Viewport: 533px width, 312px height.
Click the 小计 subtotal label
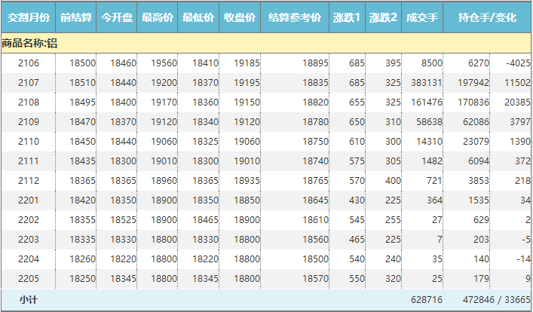click(x=29, y=300)
